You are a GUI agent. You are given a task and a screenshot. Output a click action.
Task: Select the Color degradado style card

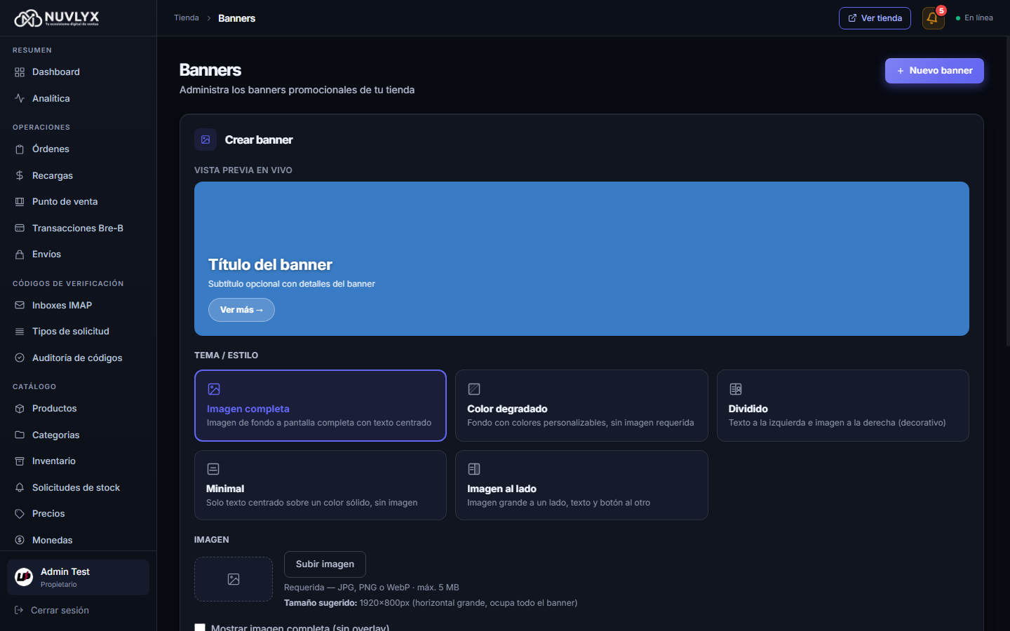(x=581, y=405)
